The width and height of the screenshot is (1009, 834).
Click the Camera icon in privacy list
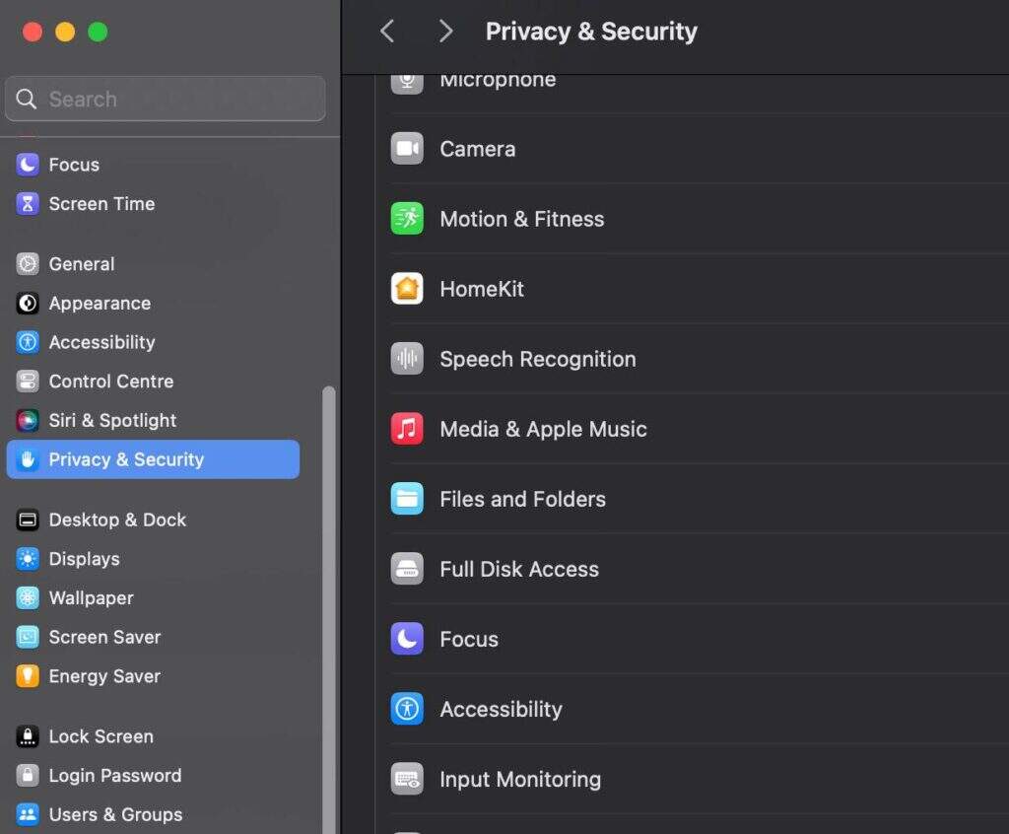click(x=407, y=149)
